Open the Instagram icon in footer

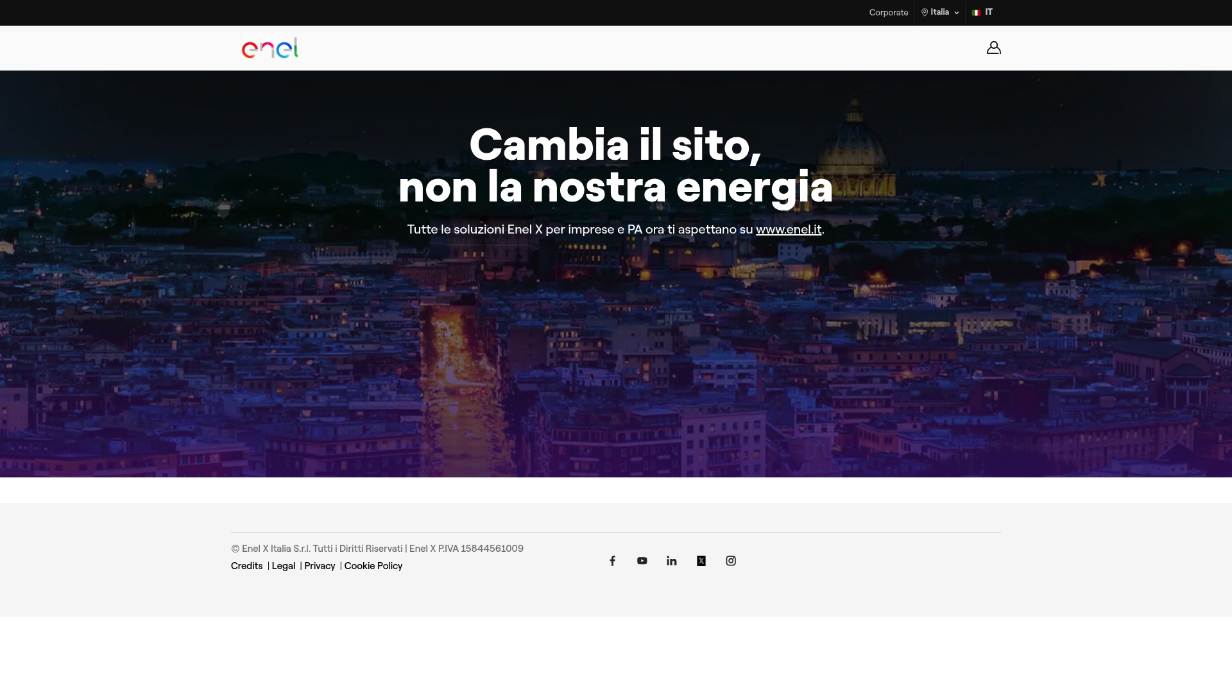730,561
